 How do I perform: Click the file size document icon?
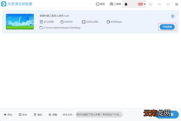click(x=41, y=22)
